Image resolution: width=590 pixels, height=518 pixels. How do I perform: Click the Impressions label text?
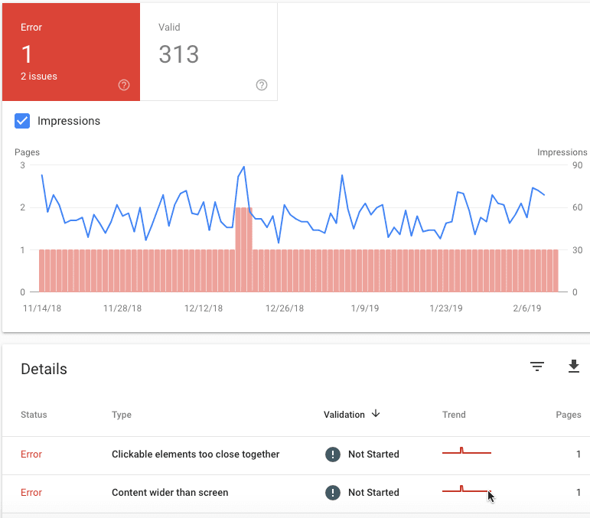coord(69,121)
